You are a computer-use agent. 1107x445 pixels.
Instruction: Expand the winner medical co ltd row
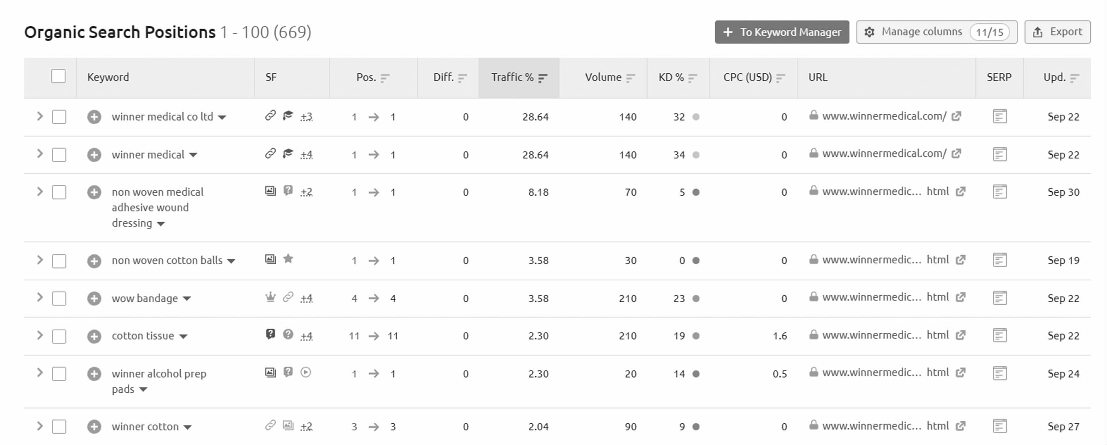coord(40,116)
